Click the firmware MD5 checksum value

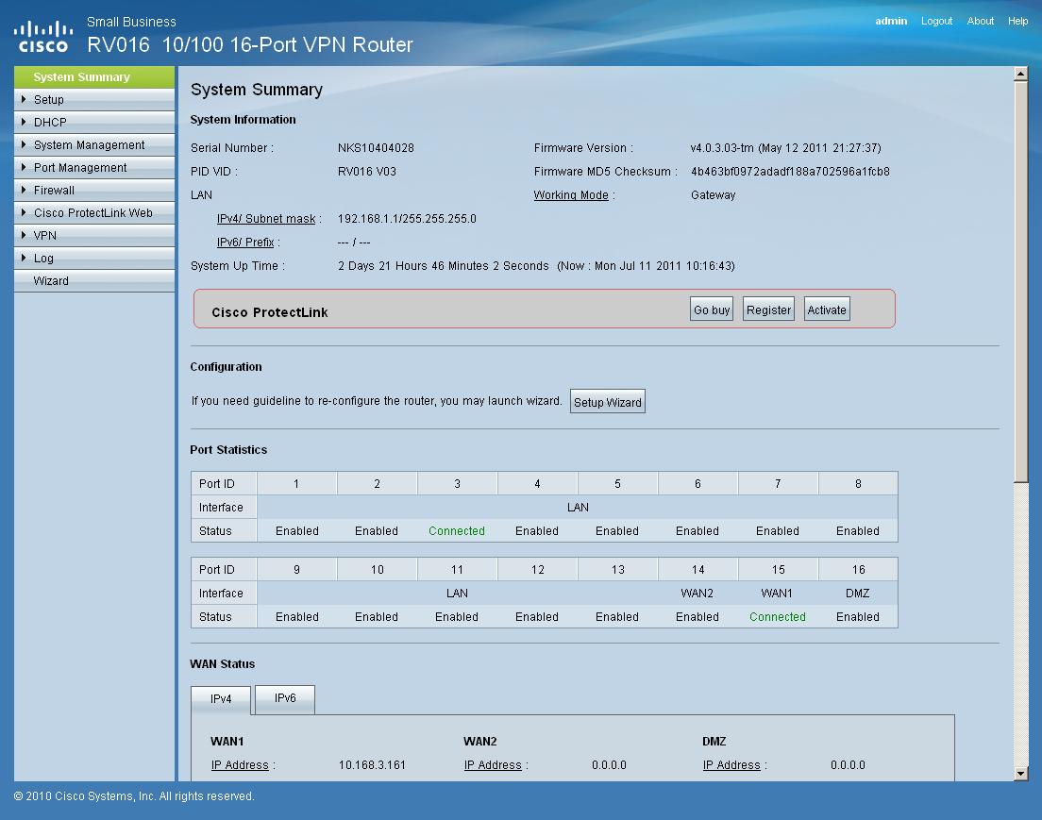790,172
